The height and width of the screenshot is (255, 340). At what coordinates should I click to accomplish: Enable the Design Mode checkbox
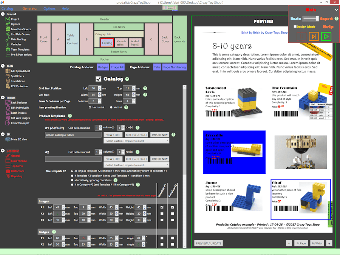pyautogui.click(x=295, y=27)
